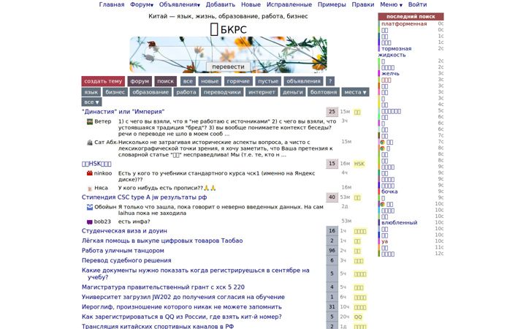
Task: Open topic Стипендия CSC type A jw результаты рф
Action: [x=144, y=197]
